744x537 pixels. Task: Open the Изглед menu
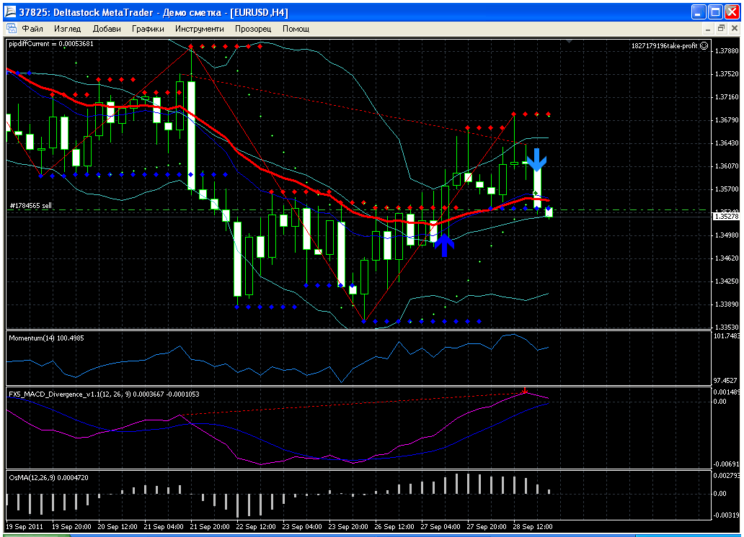pos(67,29)
